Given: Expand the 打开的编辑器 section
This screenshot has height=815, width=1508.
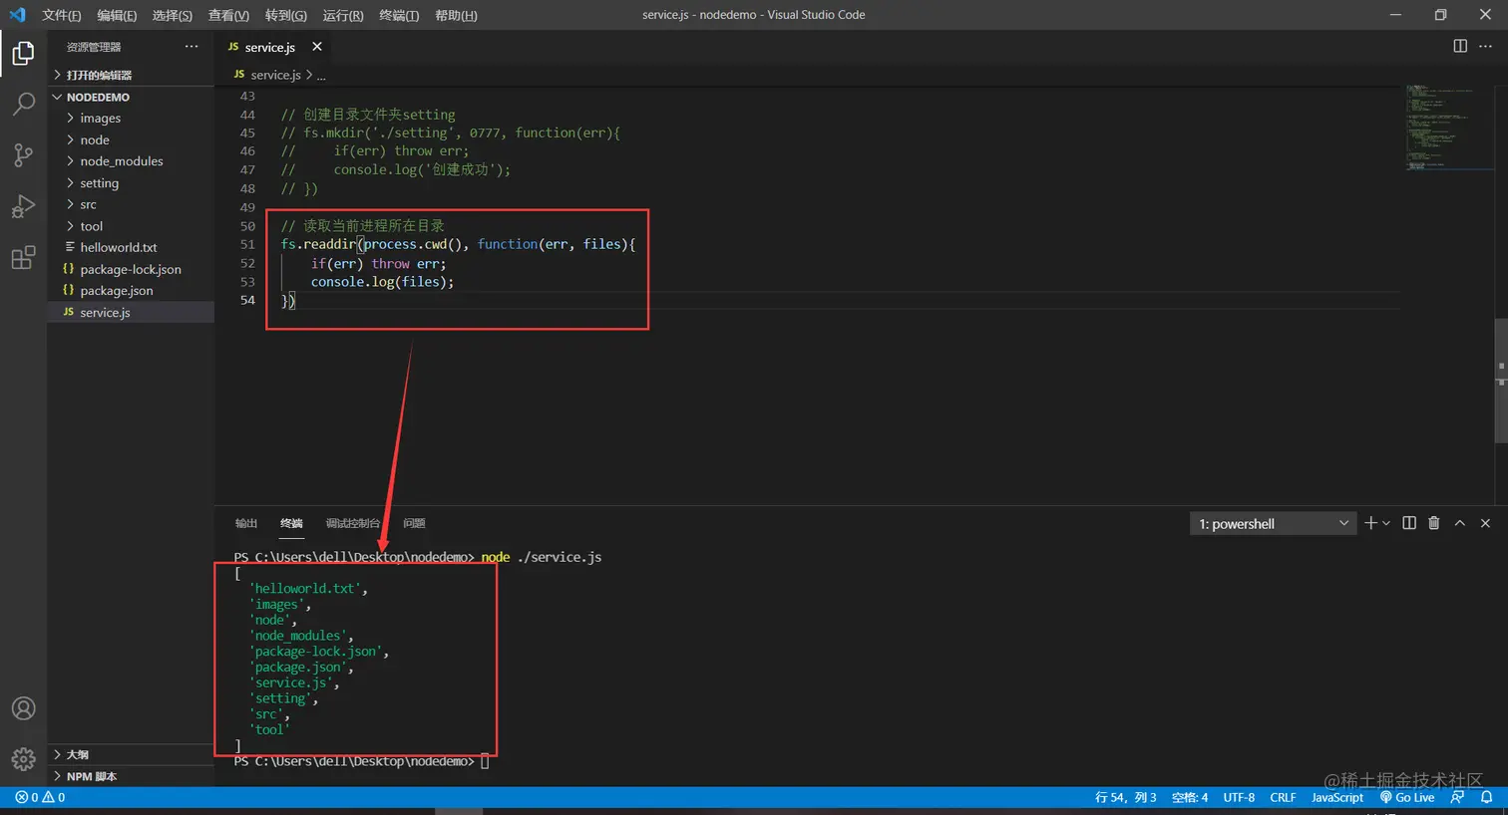Looking at the screenshot, I should pyautogui.click(x=131, y=75).
